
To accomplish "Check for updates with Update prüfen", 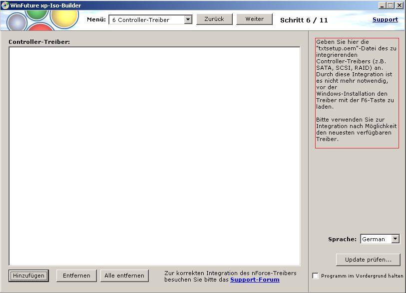I will pos(368,260).
